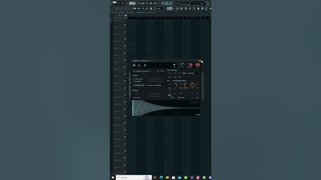The image size is (321, 180).
Task: Open Instagram from the taskbar
Action: 198,177
